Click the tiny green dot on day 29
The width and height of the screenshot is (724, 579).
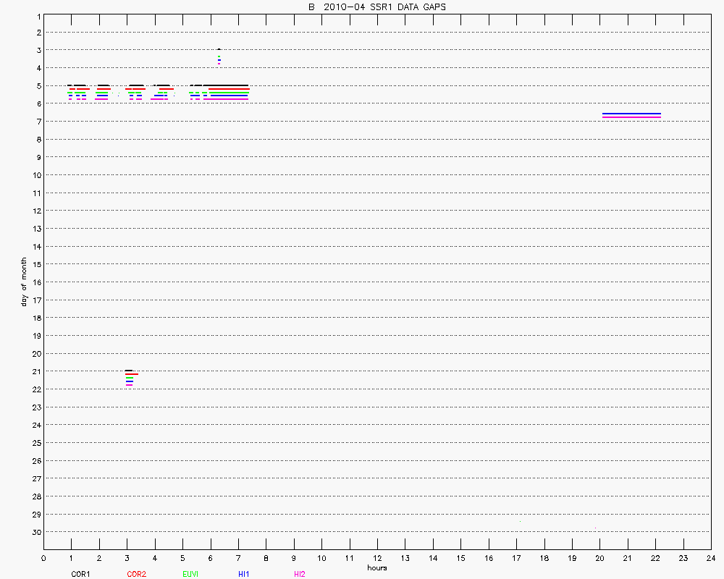pos(520,521)
